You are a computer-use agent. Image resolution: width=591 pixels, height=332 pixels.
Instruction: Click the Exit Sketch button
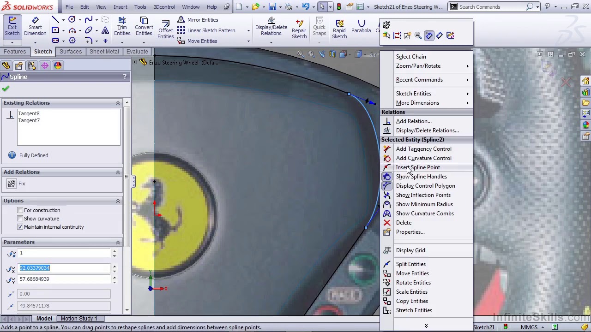[x=12, y=27]
